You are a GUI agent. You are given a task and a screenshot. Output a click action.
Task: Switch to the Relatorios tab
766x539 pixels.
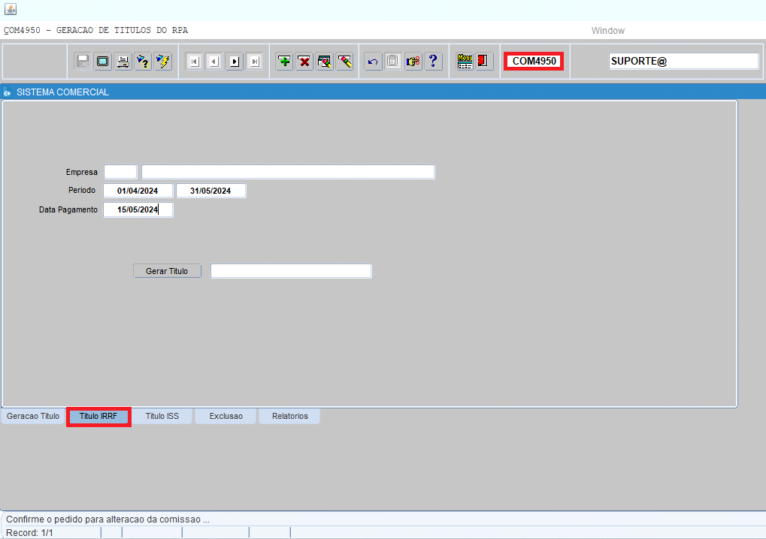[x=290, y=416]
